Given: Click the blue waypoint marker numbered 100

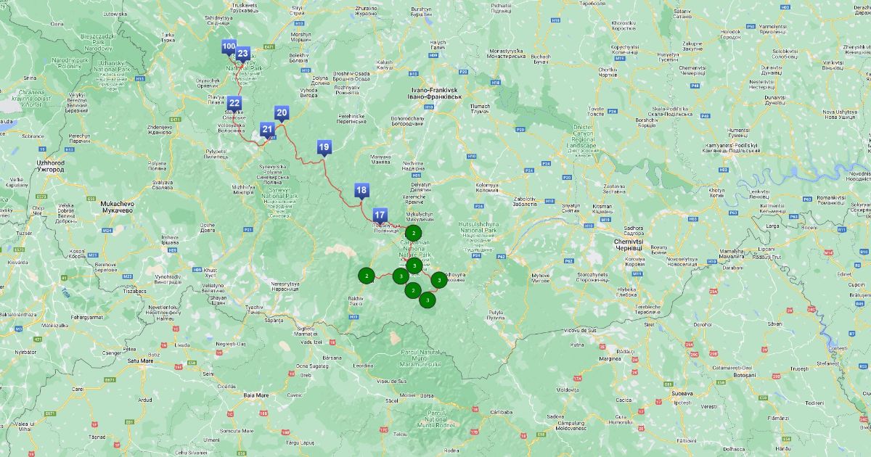Looking at the screenshot, I should tap(229, 47).
